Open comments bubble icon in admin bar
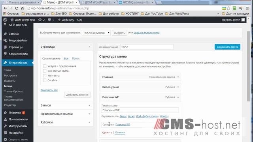 point(49,20)
